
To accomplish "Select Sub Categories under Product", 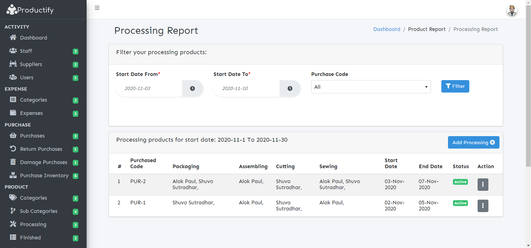I will tap(38, 211).
